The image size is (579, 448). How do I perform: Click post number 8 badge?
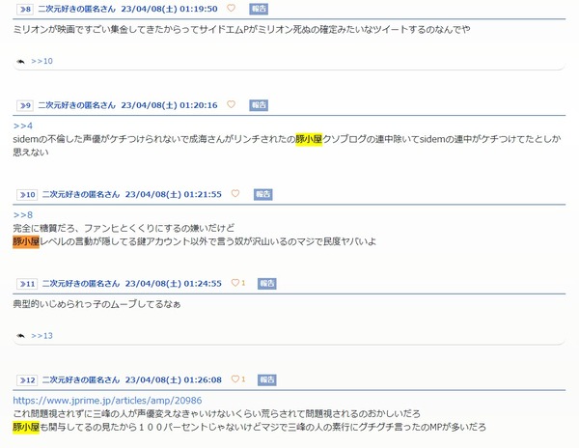(25, 10)
